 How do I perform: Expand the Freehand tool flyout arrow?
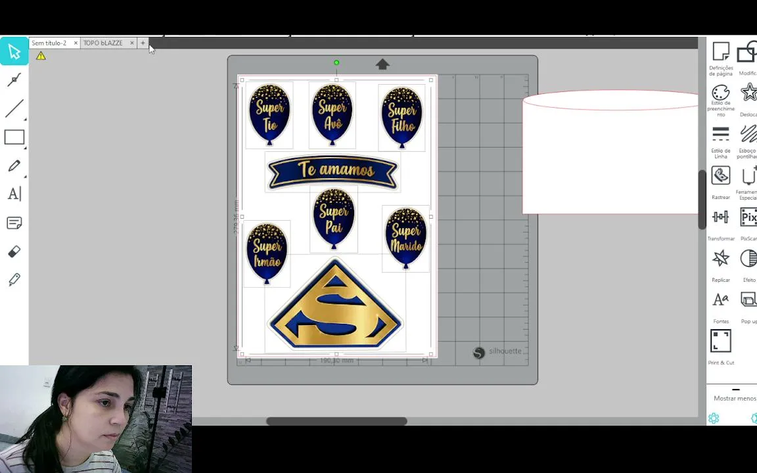pos(25,175)
